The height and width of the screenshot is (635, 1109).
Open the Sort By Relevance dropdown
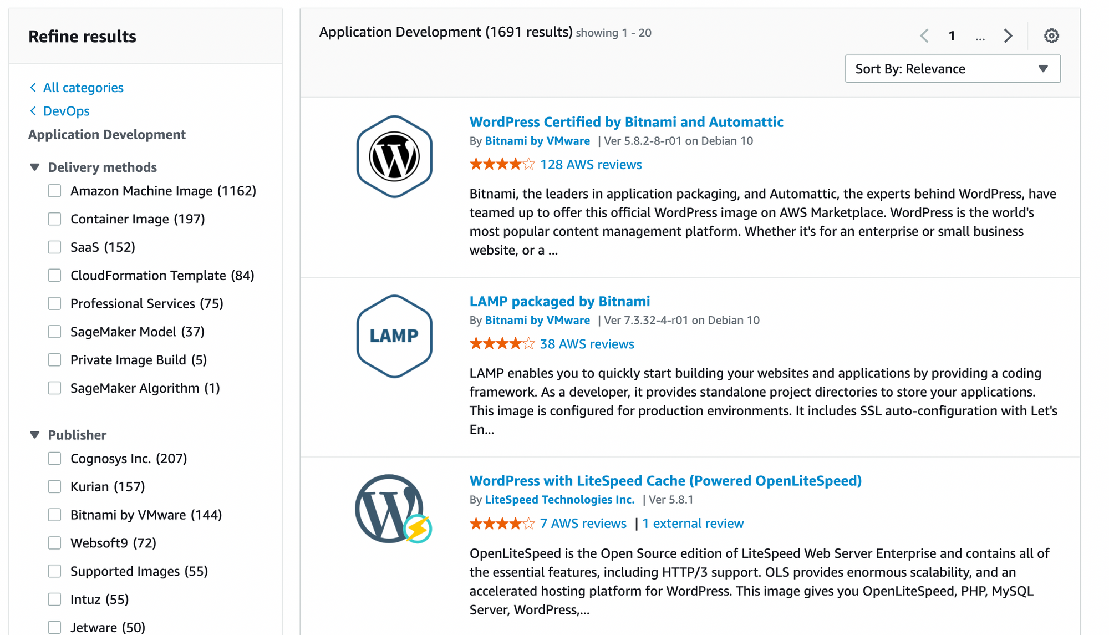pyautogui.click(x=953, y=69)
